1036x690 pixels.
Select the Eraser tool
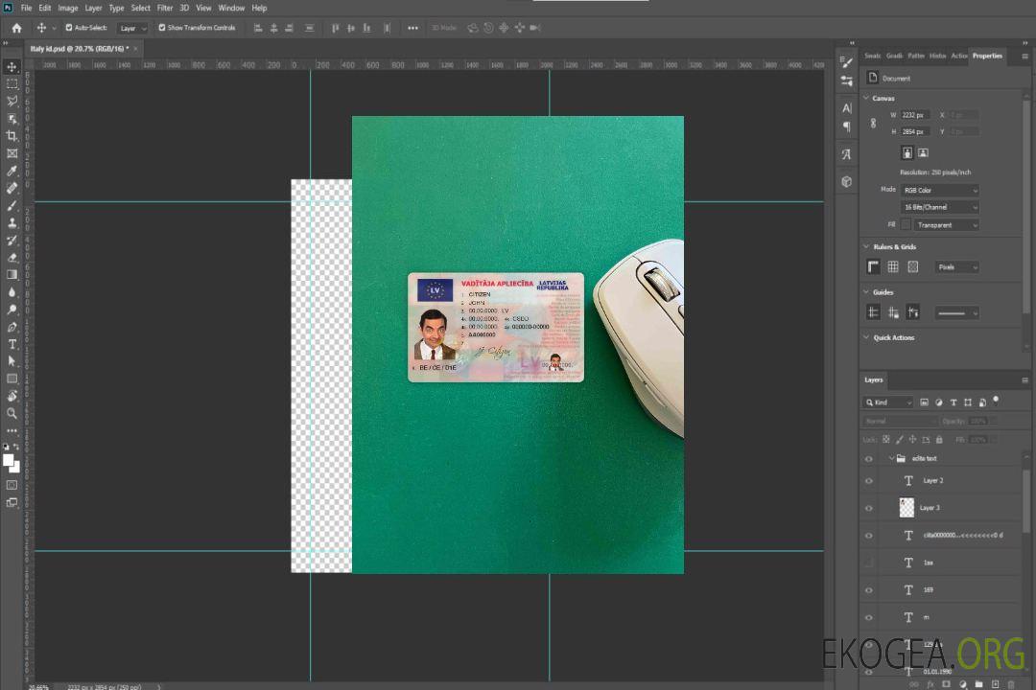12,258
